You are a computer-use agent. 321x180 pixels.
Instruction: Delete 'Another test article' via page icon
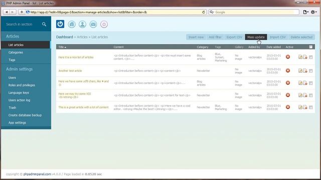305,71
